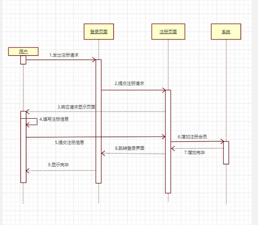258x225 pixels.
Task: Click the return label 9.显示完毕
Action: point(58,165)
